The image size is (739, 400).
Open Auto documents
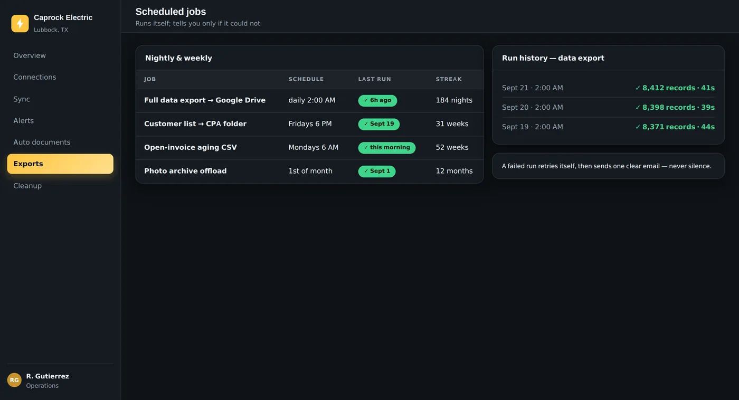click(x=60, y=142)
